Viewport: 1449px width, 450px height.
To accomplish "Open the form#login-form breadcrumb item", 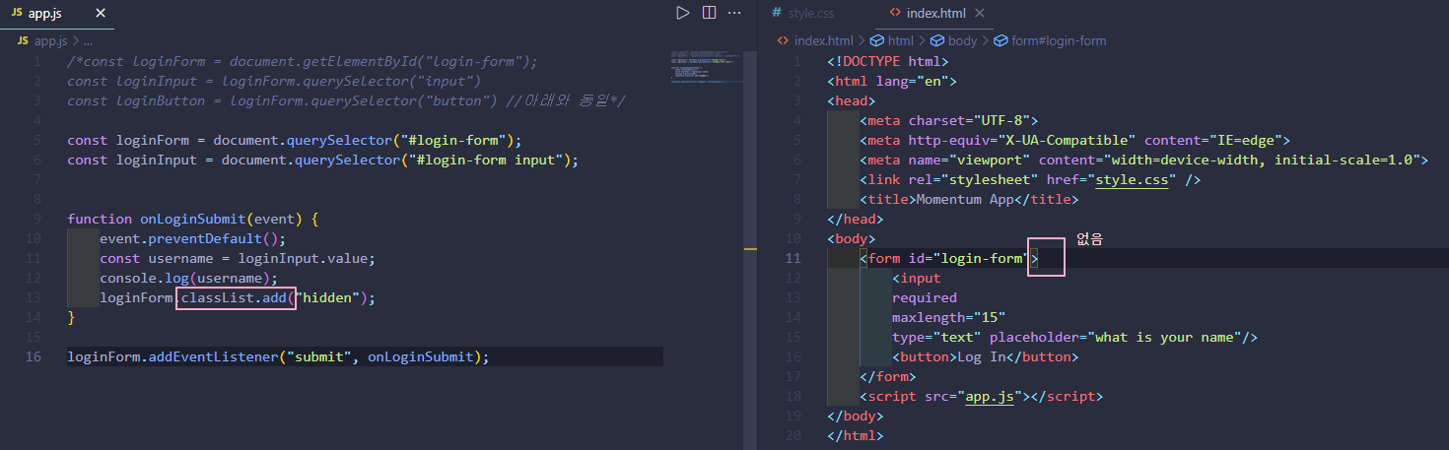I will click(1050, 40).
